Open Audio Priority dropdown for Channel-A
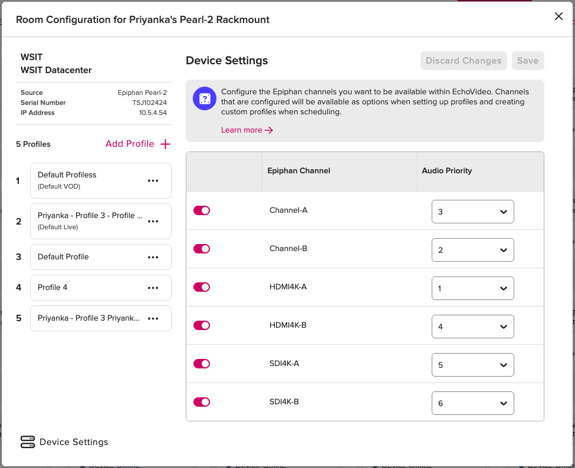The height and width of the screenshot is (468, 575). [x=473, y=212]
